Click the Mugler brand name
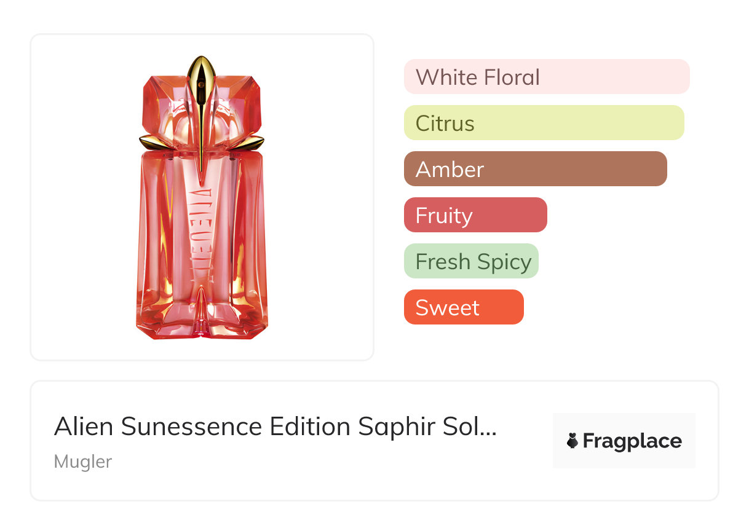Screen dimensions: 749x531 [x=83, y=462]
